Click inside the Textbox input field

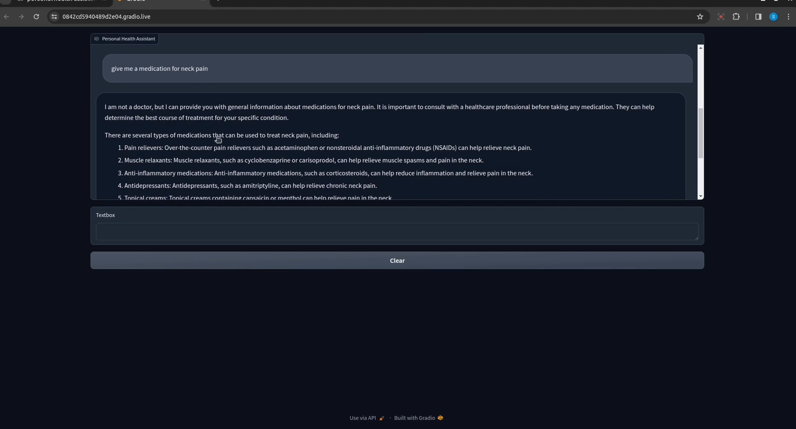(x=396, y=232)
